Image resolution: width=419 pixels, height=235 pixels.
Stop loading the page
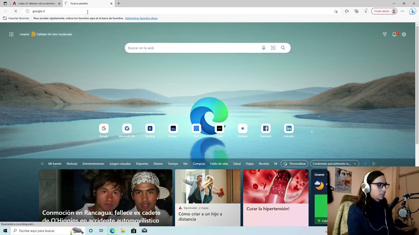[x=15, y=11]
